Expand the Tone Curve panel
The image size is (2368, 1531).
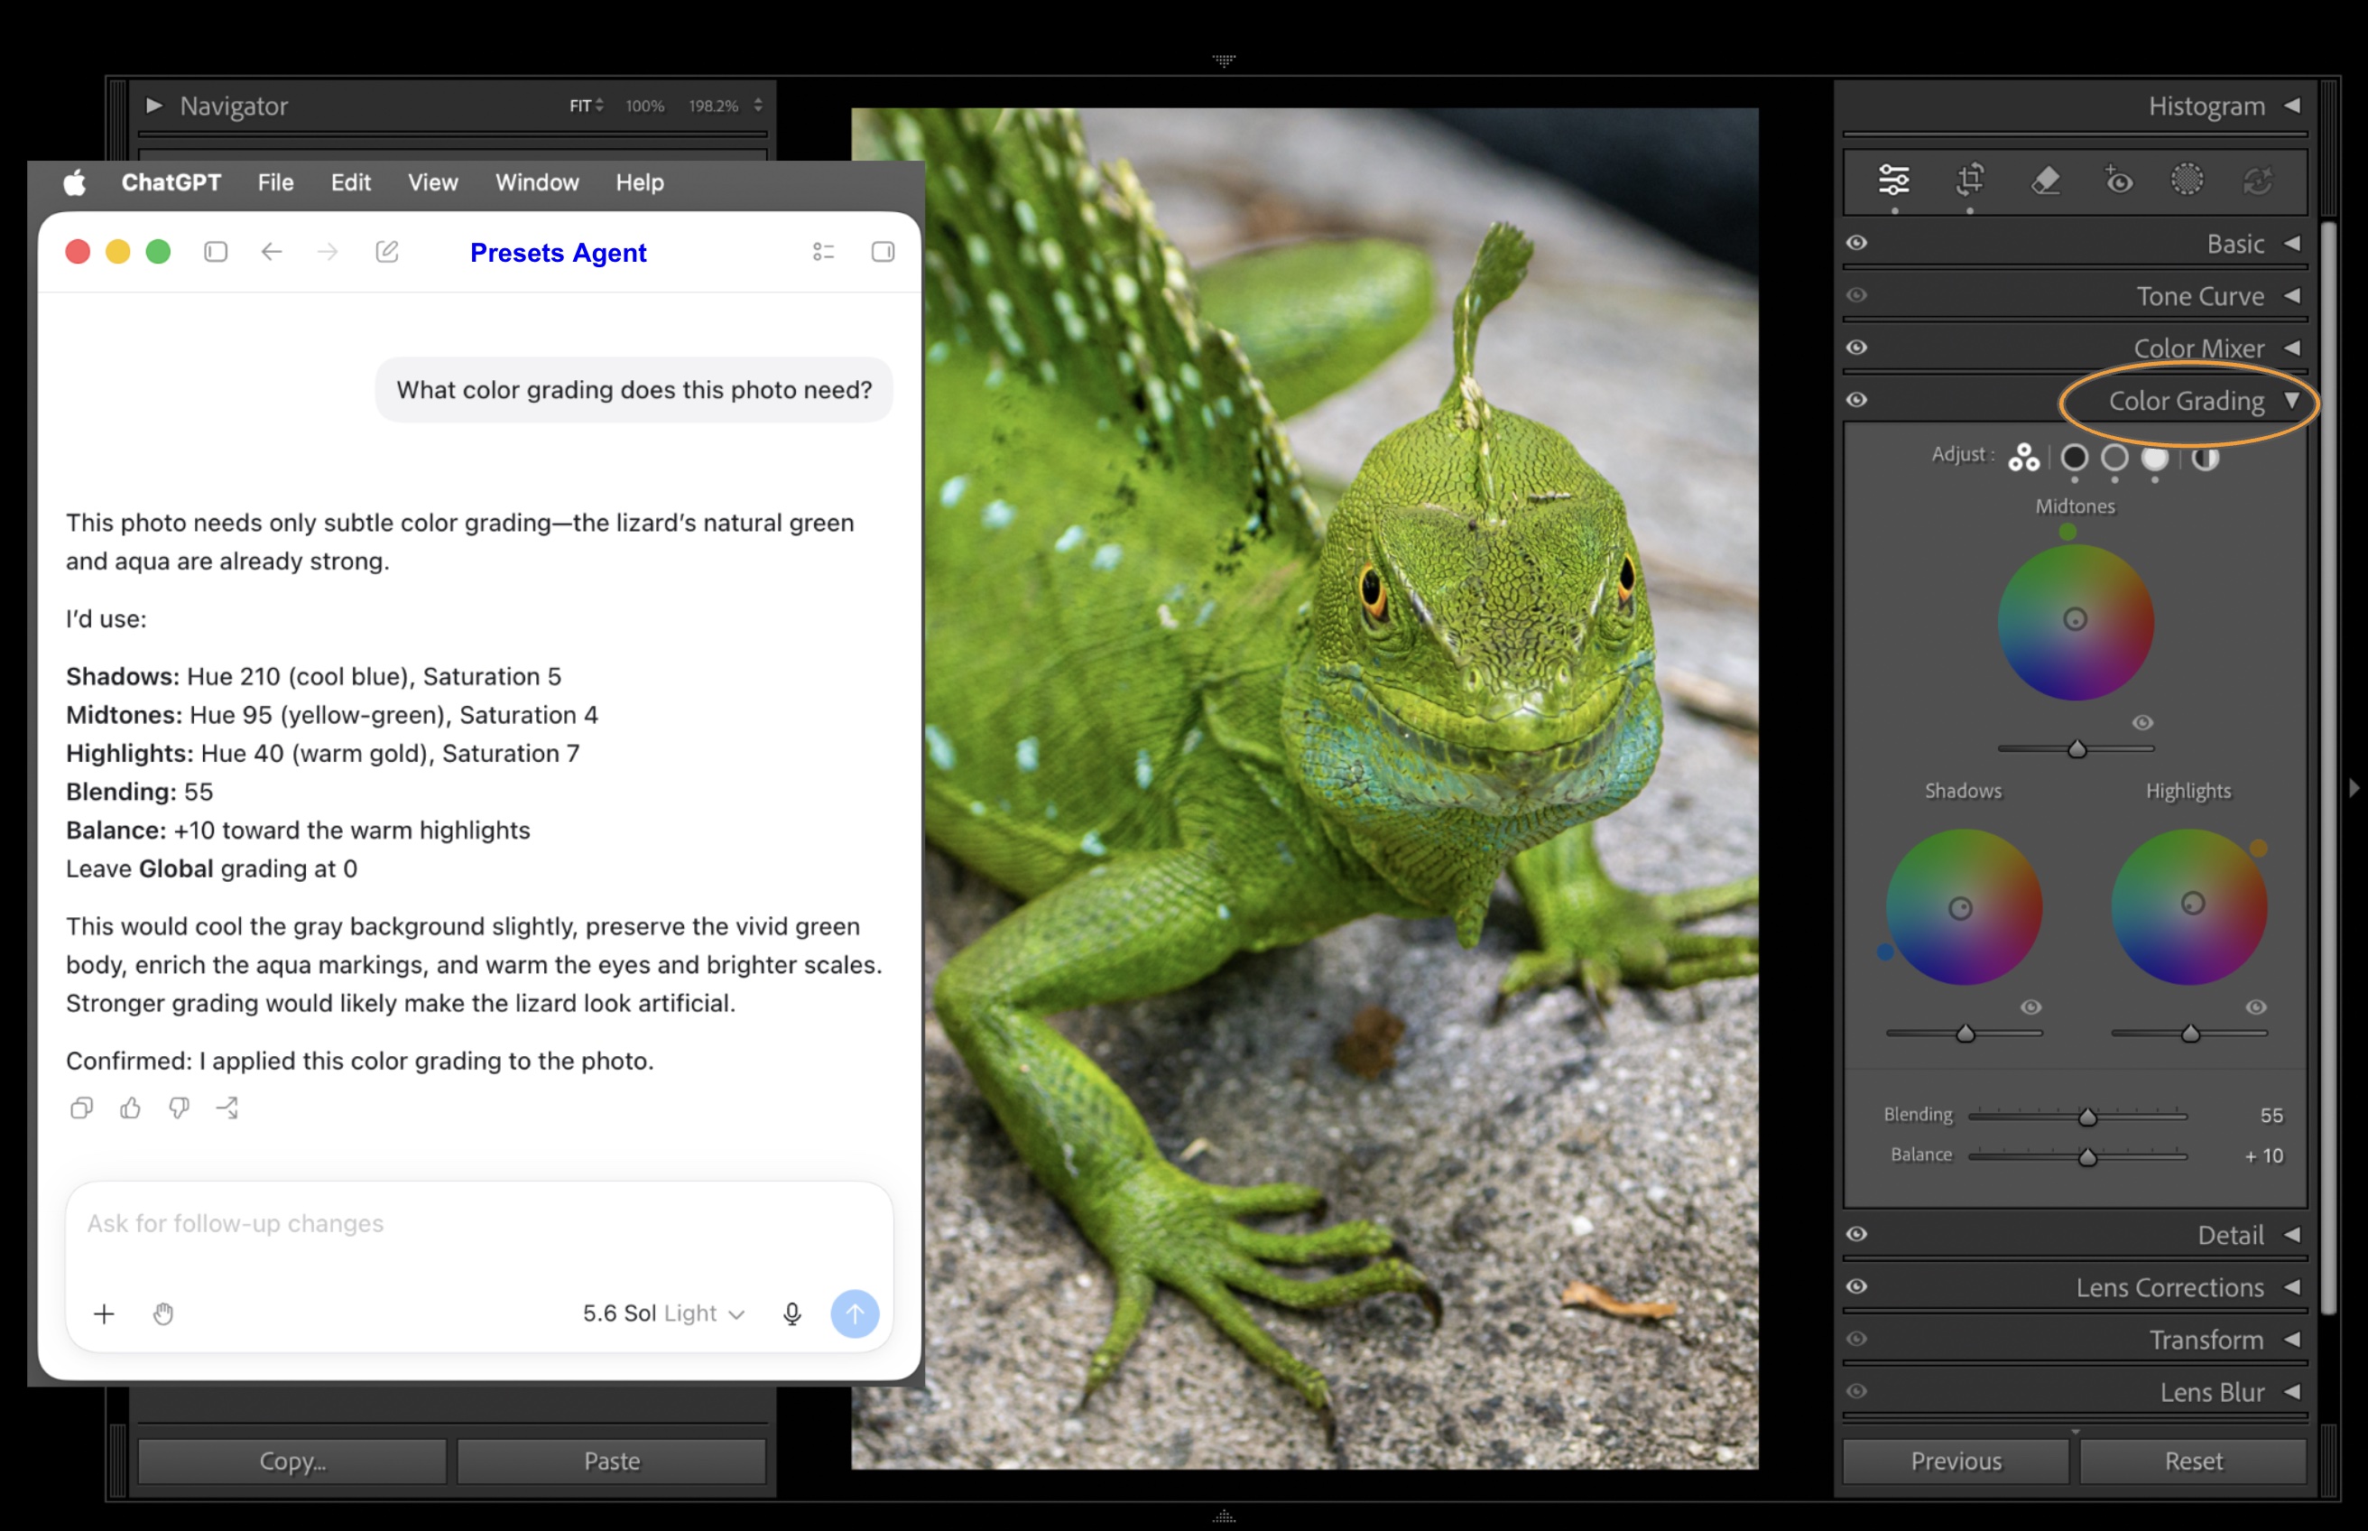2292,295
